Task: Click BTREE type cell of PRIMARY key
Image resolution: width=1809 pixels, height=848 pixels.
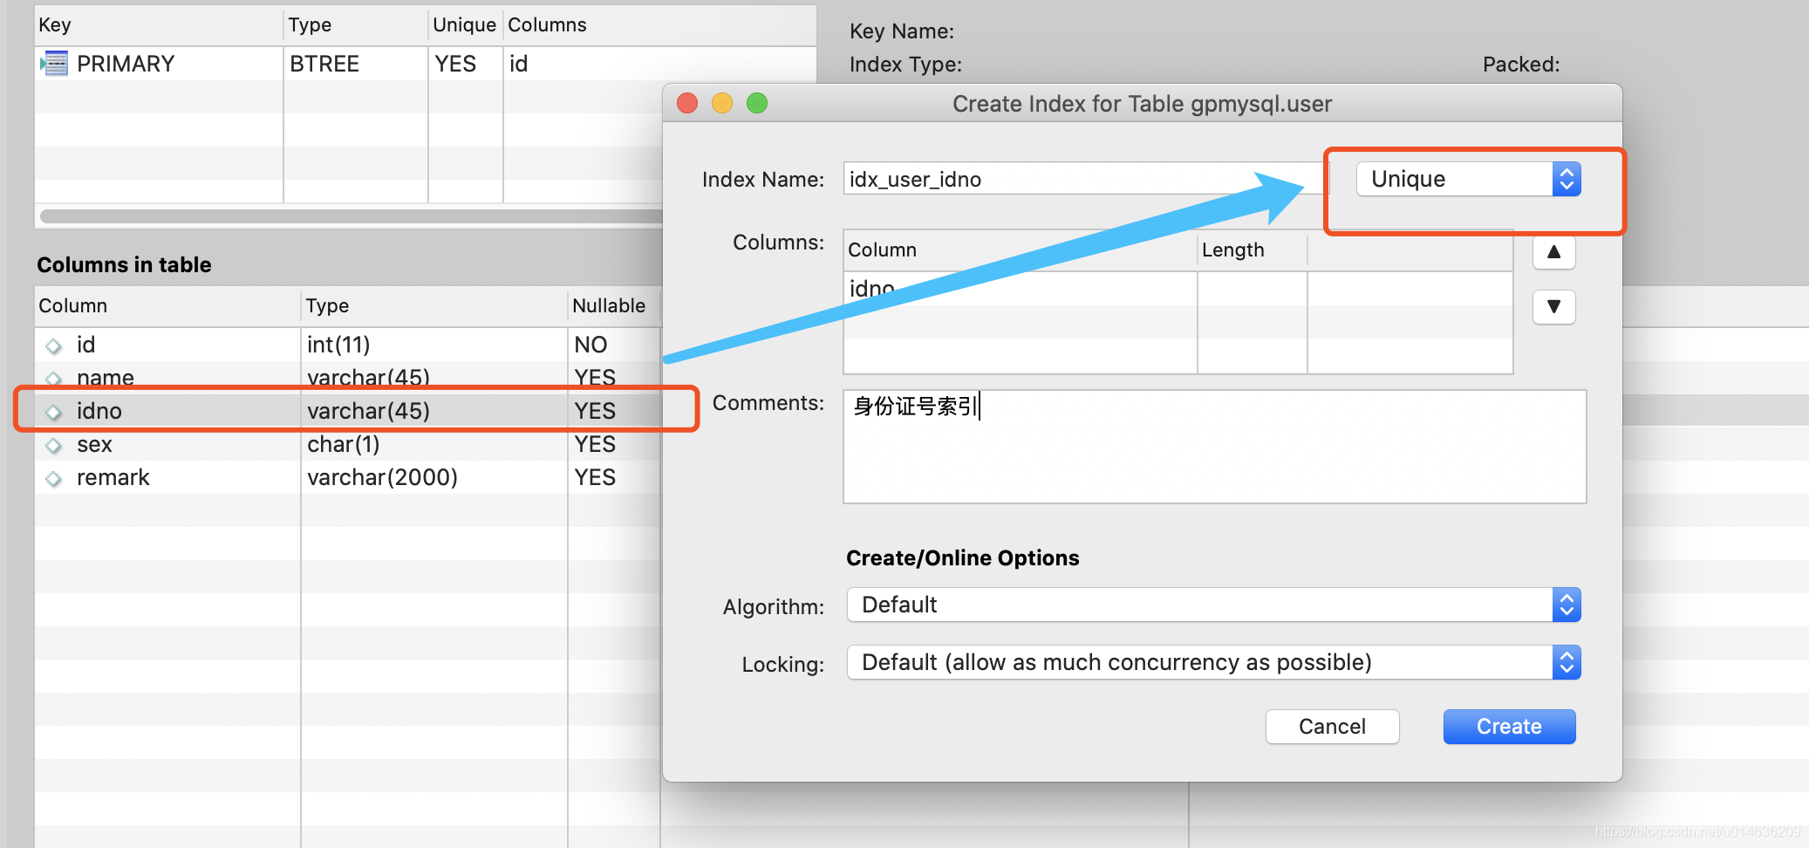Action: (x=356, y=64)
